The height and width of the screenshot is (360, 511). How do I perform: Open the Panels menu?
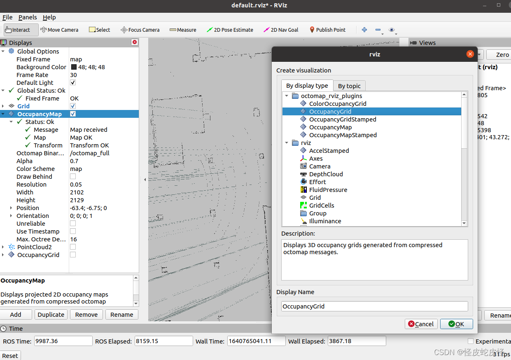(x=28, y=17)
